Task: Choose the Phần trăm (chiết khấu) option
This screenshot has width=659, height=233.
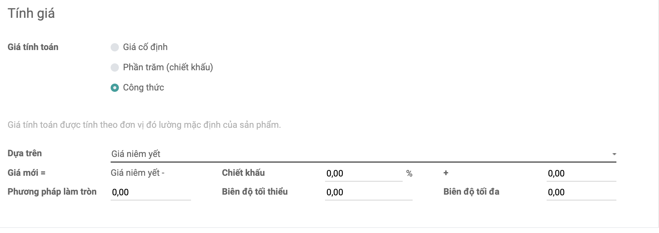Action: 114,68
